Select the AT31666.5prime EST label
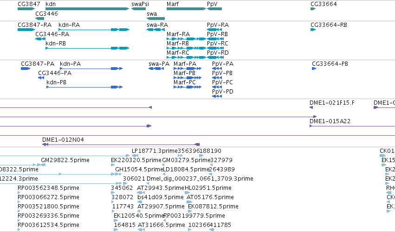This screenshot has height=232, width=395. pyautogui.click(x=162, y=225)
